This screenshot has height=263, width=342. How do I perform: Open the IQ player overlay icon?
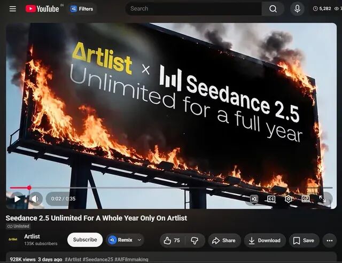point(254,199)
